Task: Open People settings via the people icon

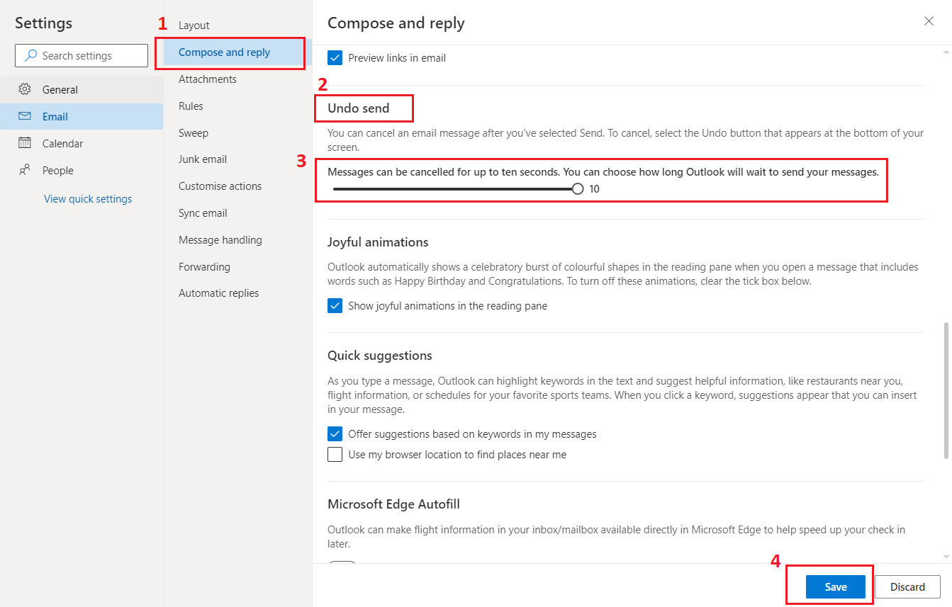Action: point(25,170)
